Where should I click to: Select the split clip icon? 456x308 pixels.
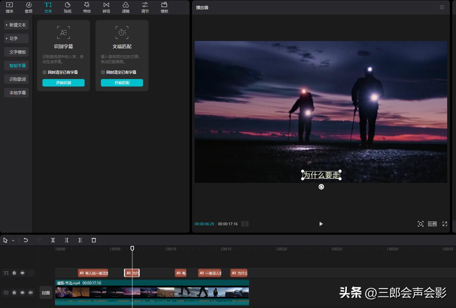(x=53, y=240)
